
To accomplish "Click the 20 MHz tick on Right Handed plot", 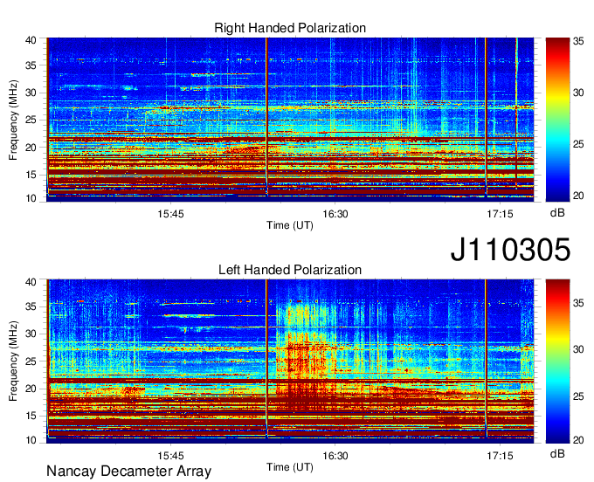I will (x=31, y=148).
